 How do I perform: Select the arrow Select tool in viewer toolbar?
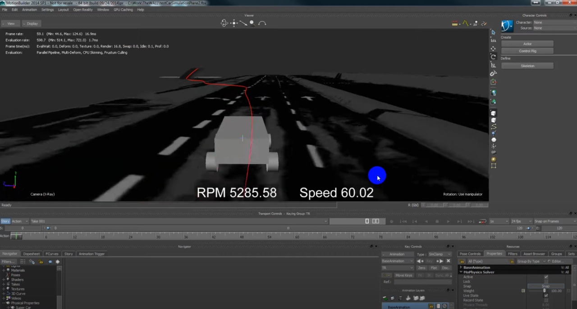pos(493,32)
